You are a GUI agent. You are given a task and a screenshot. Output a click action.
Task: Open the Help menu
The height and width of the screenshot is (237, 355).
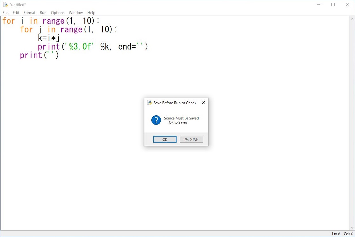pos(91,13)
